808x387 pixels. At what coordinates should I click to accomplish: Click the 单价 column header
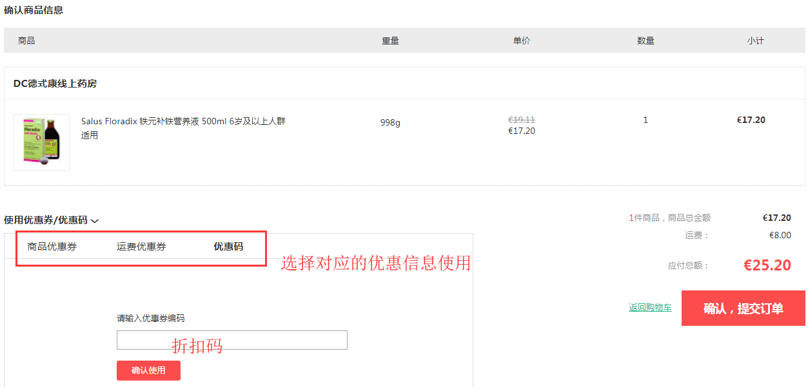521,41
